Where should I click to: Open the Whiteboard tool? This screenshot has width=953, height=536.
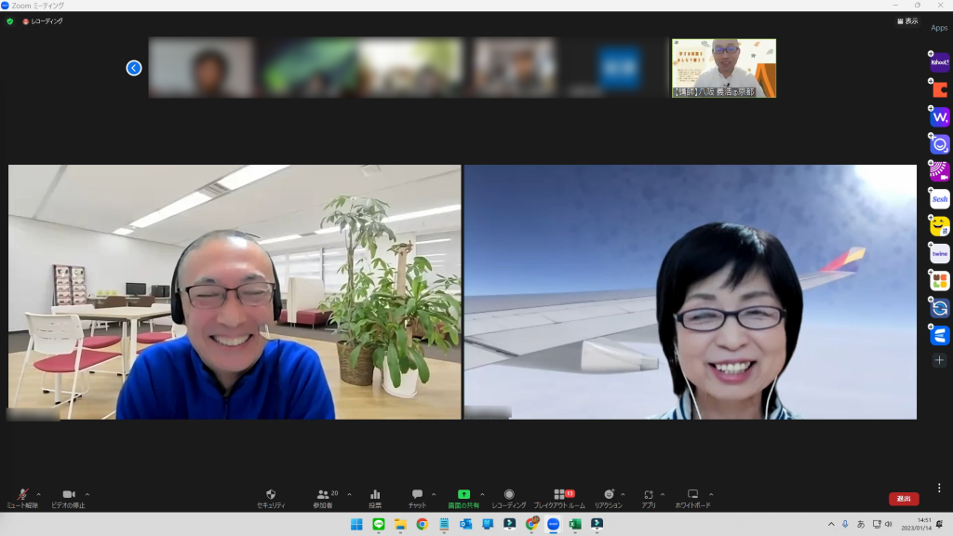[692, 498]
